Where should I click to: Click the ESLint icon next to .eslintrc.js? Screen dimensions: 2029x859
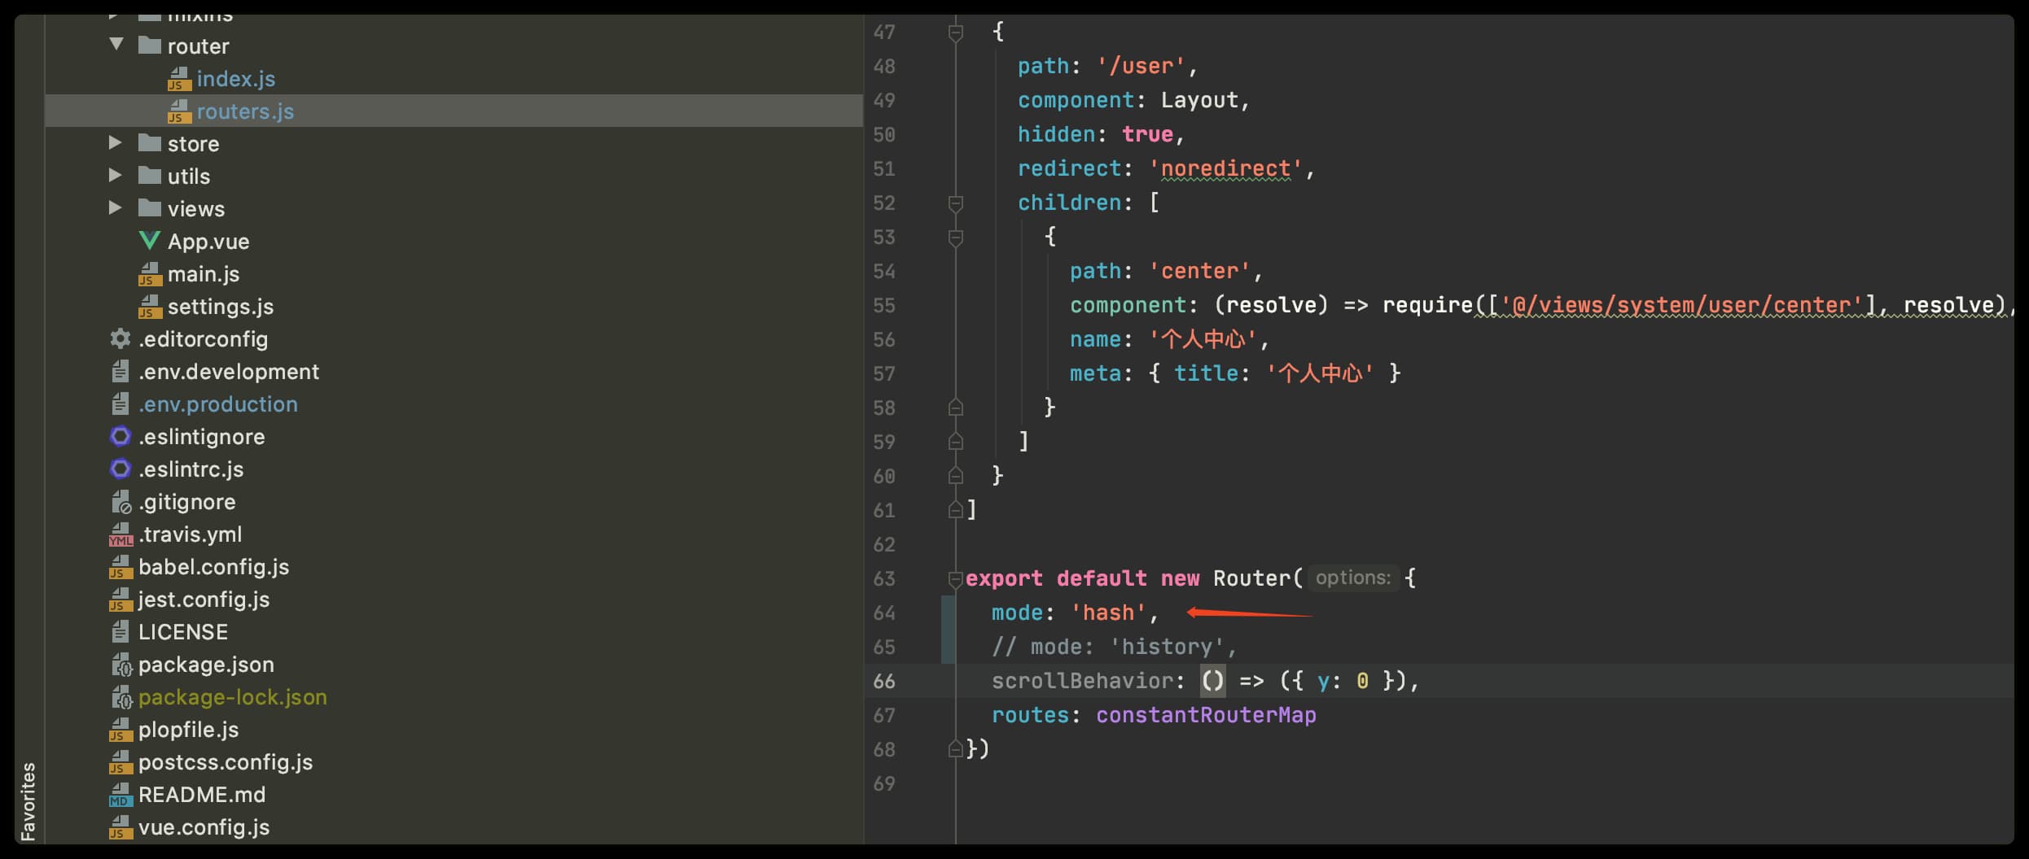(121, 469)
